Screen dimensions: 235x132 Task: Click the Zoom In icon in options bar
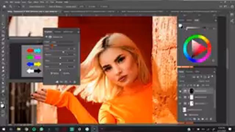click(x=19, y=7)
